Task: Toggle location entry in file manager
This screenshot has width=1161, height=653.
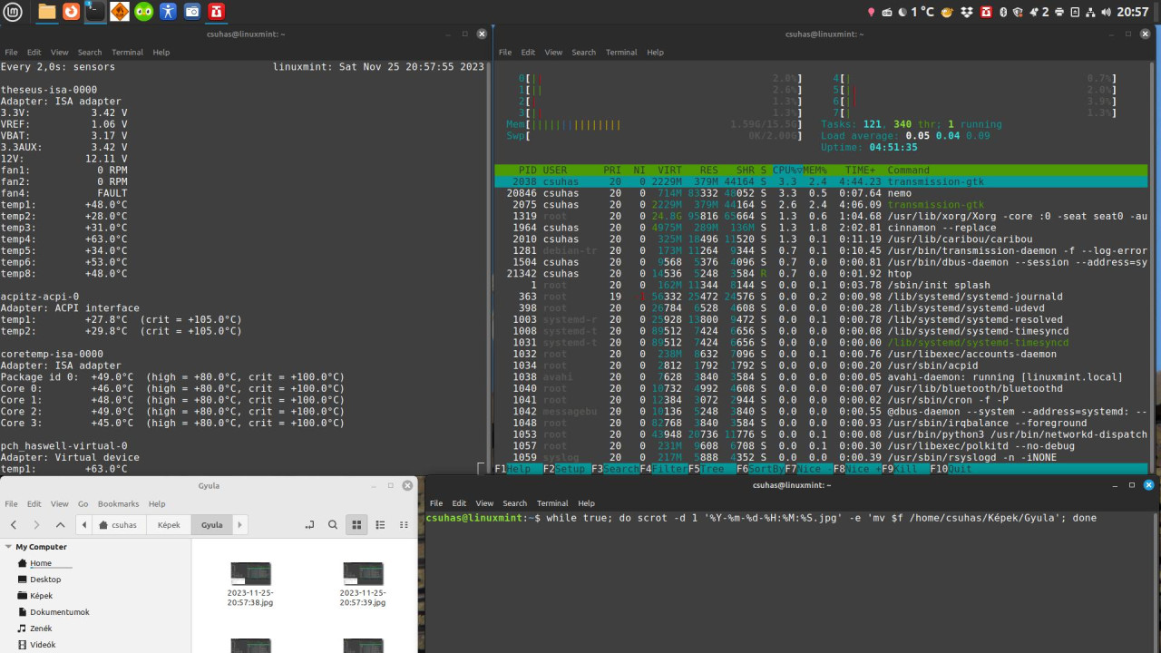Action: tap(309, 525)
